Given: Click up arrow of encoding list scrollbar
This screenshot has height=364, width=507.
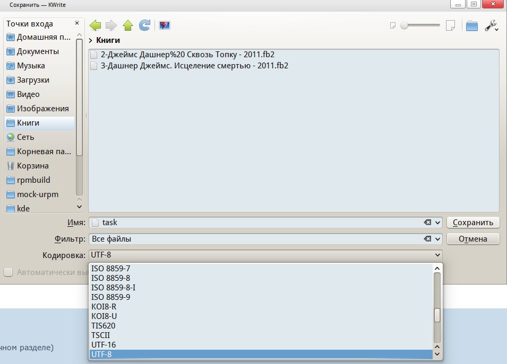Looking at the screenshot, I should (437, 269).
